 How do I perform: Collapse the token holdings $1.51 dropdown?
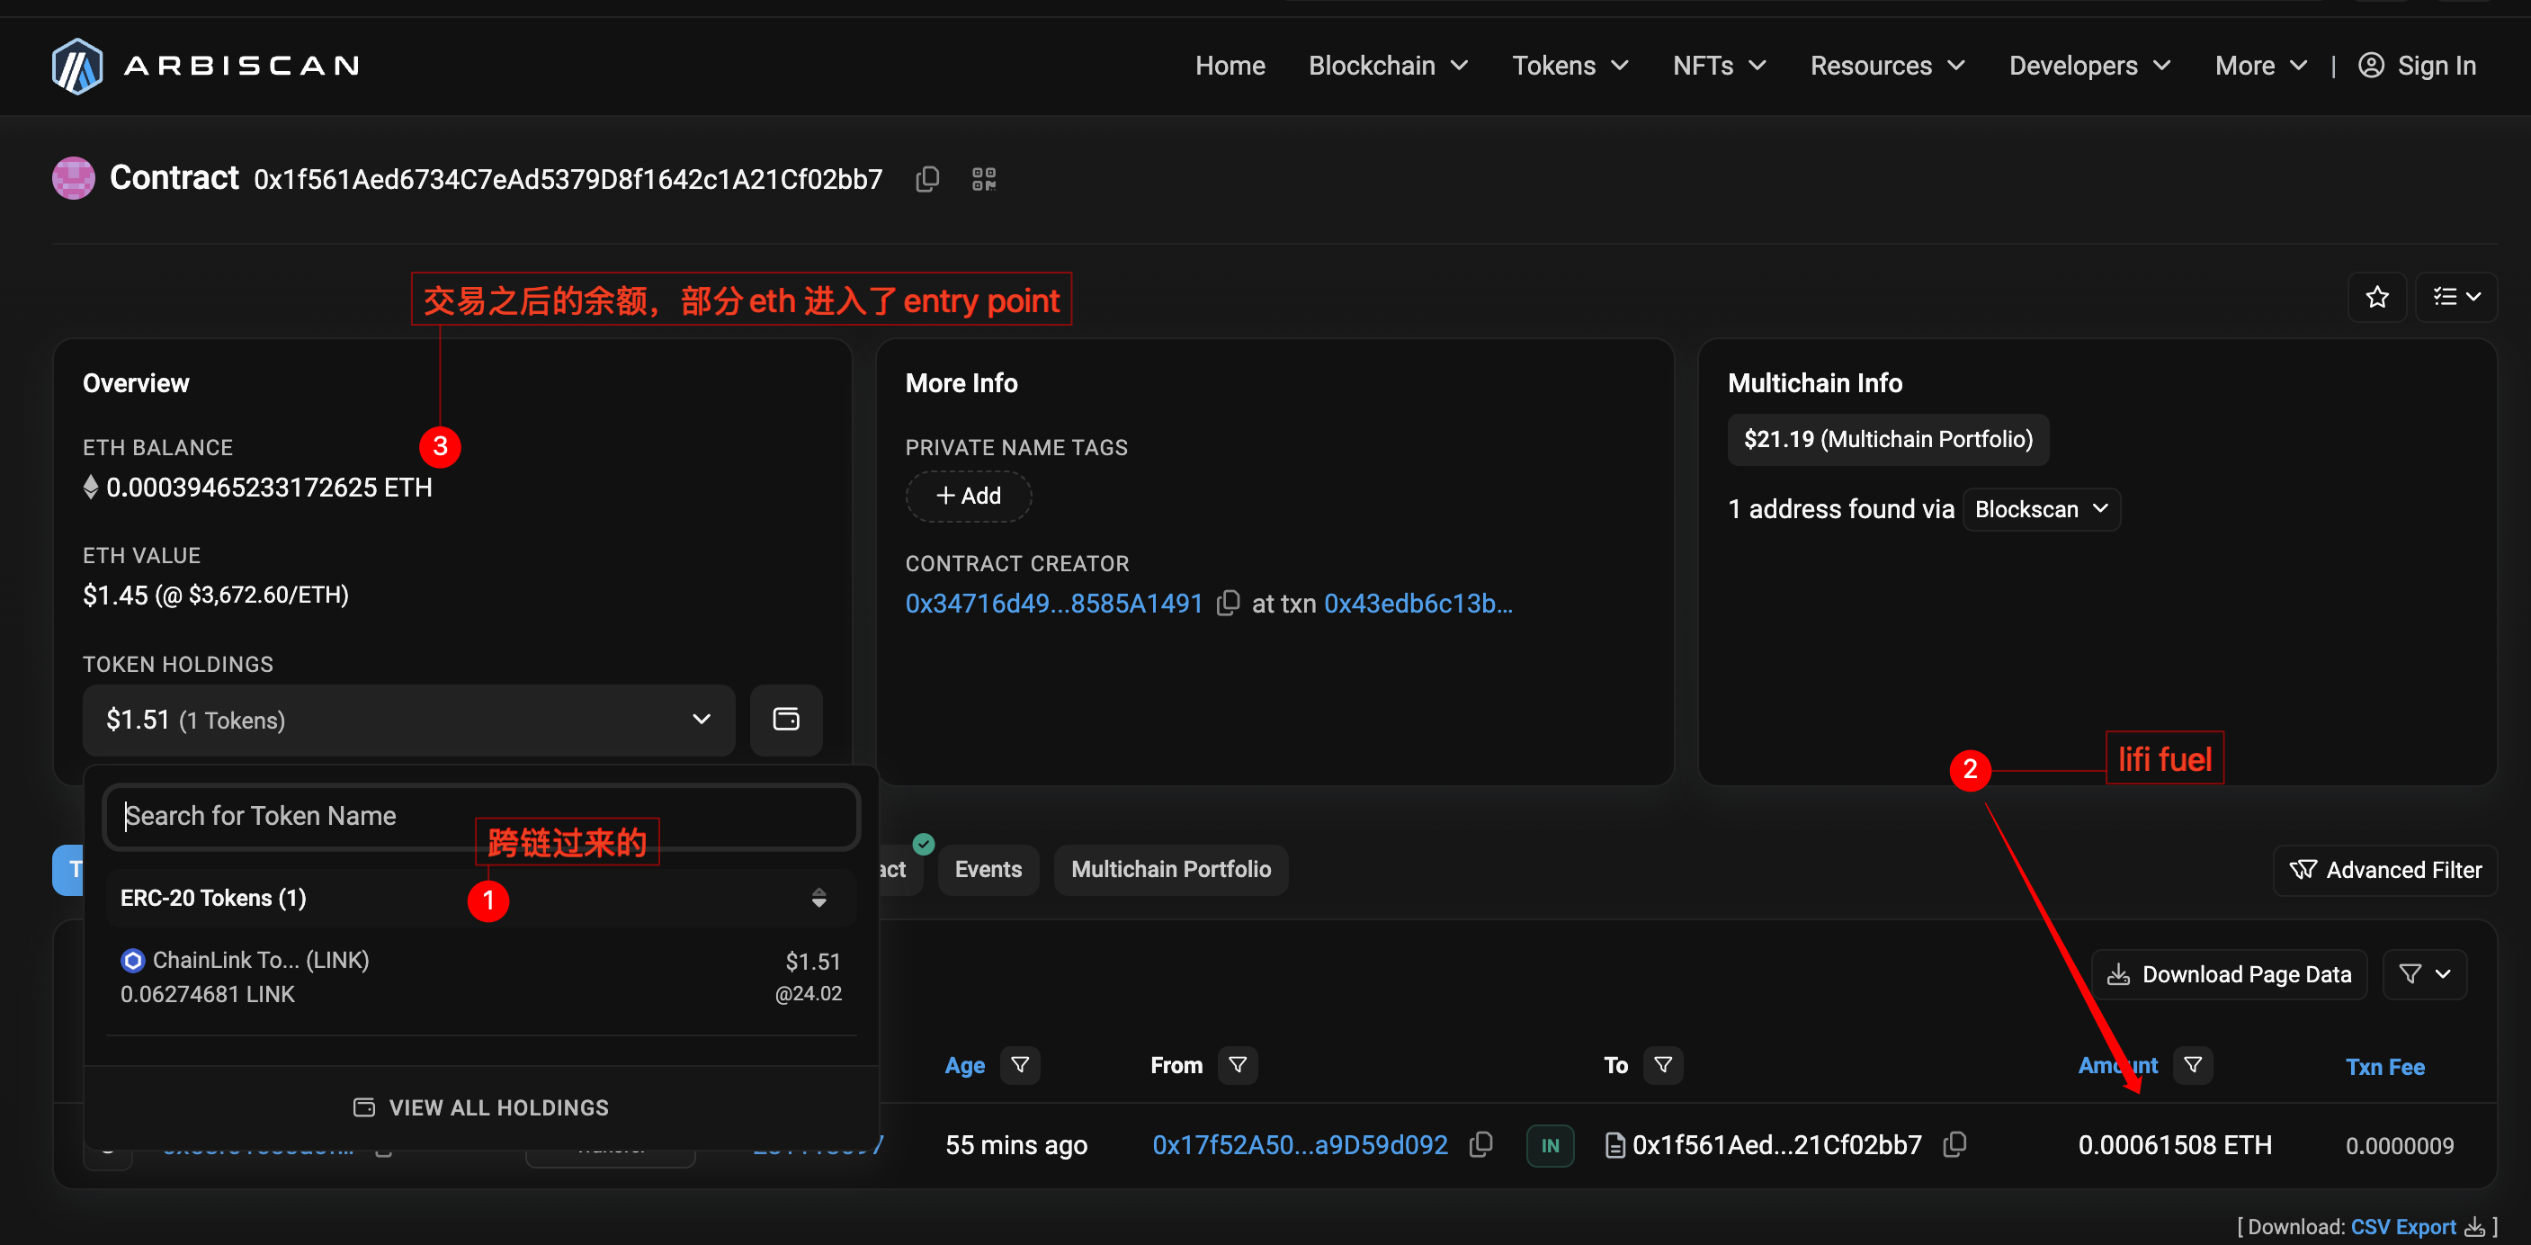coord(408,720)
